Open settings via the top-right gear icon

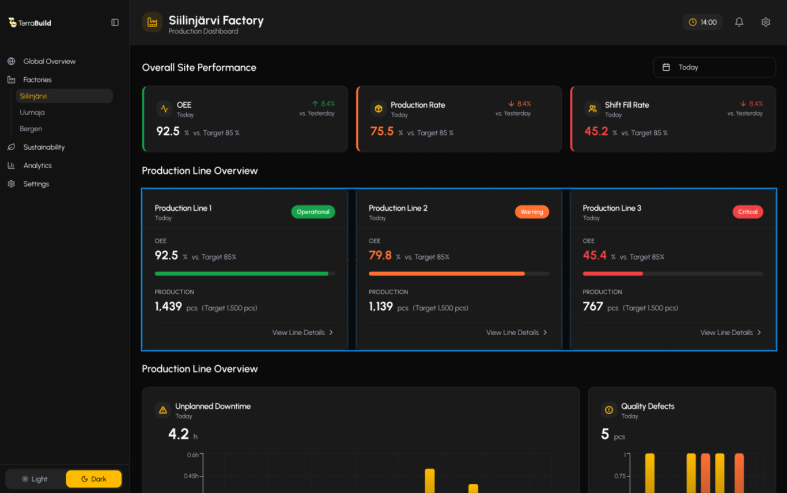point(765,22)
